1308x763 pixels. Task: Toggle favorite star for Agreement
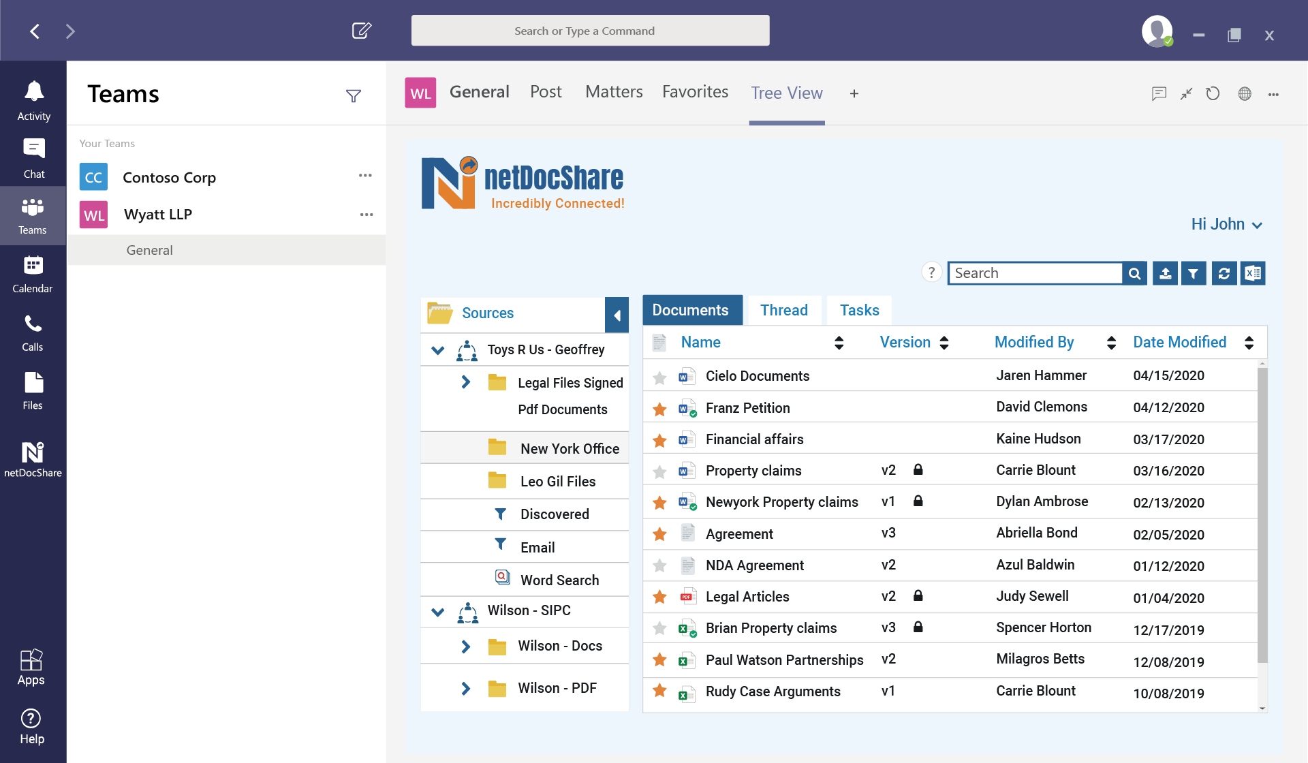click(x=659, y=534)
